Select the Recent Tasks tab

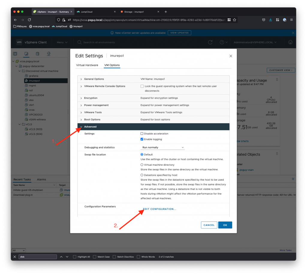coord(22,179)
